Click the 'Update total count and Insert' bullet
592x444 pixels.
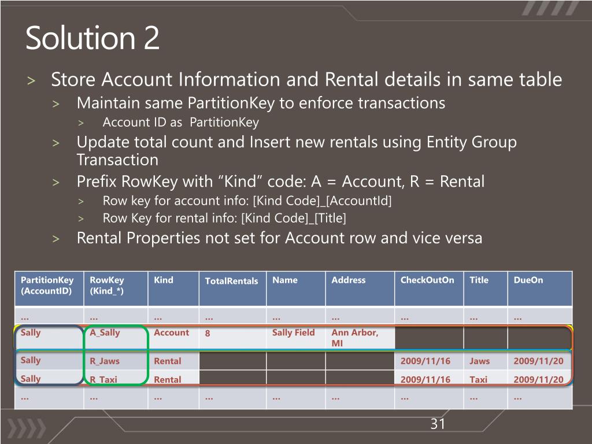297,151
